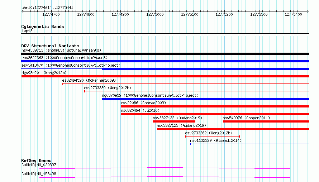The image size is (319, 182).
Task: Click the red nsv820494 variant bar
Action: (x=215, y=114)
